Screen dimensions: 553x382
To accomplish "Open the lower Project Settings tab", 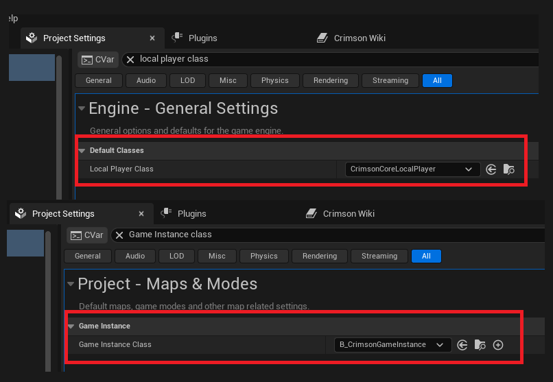I will pyautogui.click(x=82, y=213).
